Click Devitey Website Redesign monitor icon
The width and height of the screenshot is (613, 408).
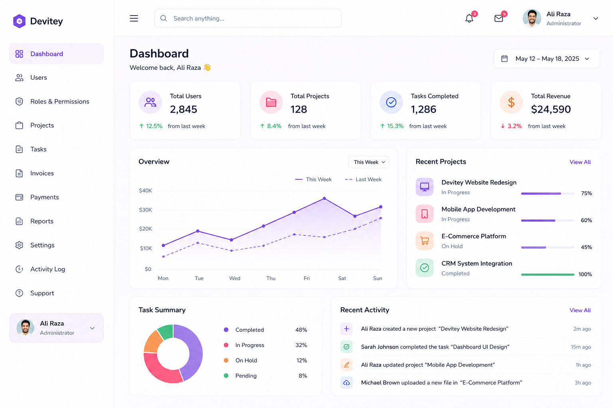point(425,187)
